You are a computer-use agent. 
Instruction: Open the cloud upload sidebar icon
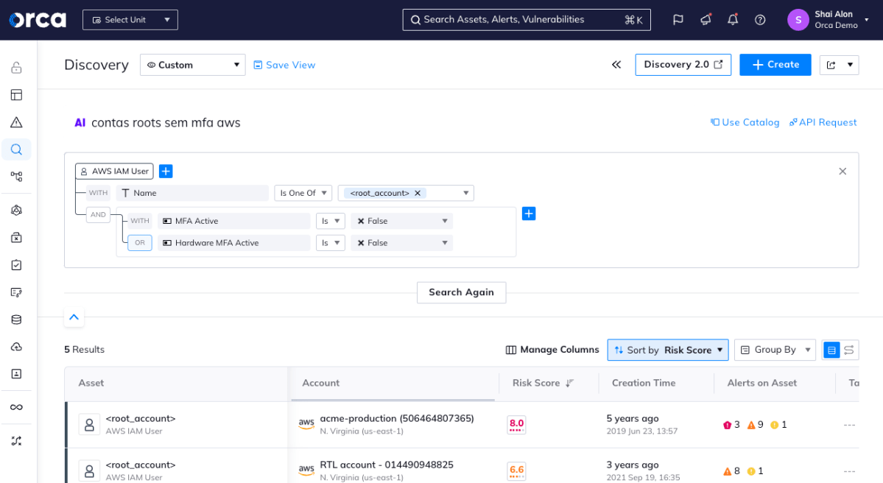coord(16,347)
